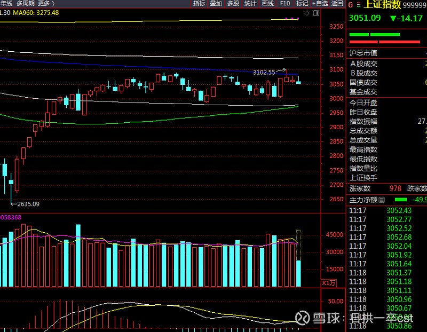
Task: Click the detail icon next to 主力净额
Action: [382, 200]
